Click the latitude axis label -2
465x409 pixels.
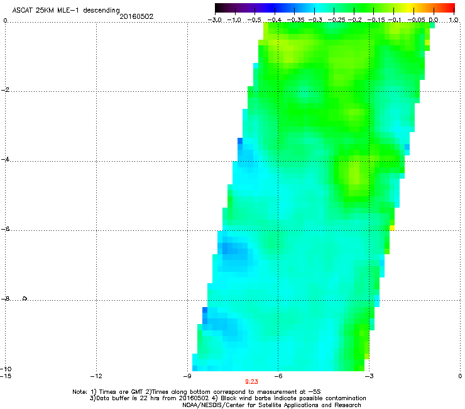(5, 90)
